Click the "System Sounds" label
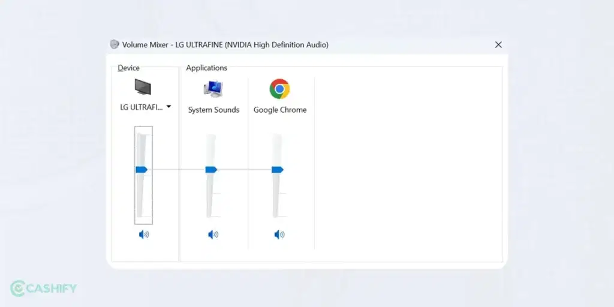The height and width of the screenshot is (307, 614). [x=213, y=110]
